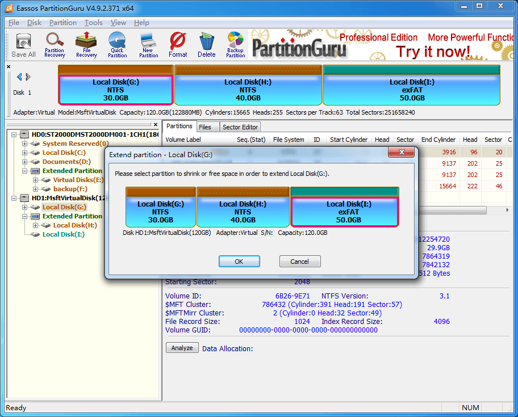Click the Save All toolbar icon
This screenshot has width=518, height=417.
(x=23, y=45)
